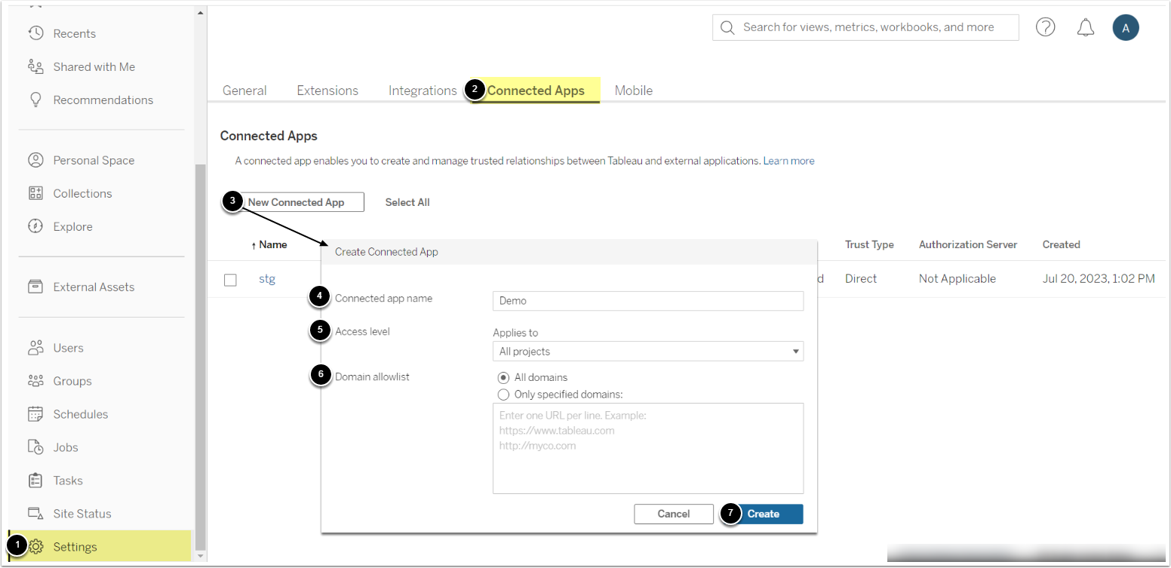The height and width of the screenshot is (568, 1171).
Task: Open the notifications bell icon
Action: coord(1085,28)
